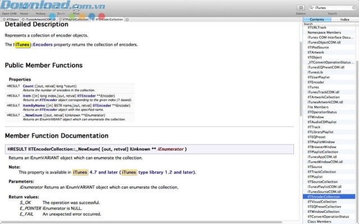Close the IITObject tab
The height and width of the screenshot is (224, 359).
(3, 19)
